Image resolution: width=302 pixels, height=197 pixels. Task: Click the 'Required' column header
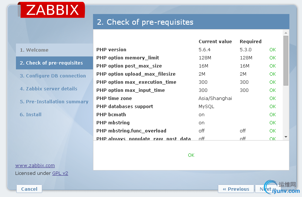pyautogui.click(x=250, y=41)
